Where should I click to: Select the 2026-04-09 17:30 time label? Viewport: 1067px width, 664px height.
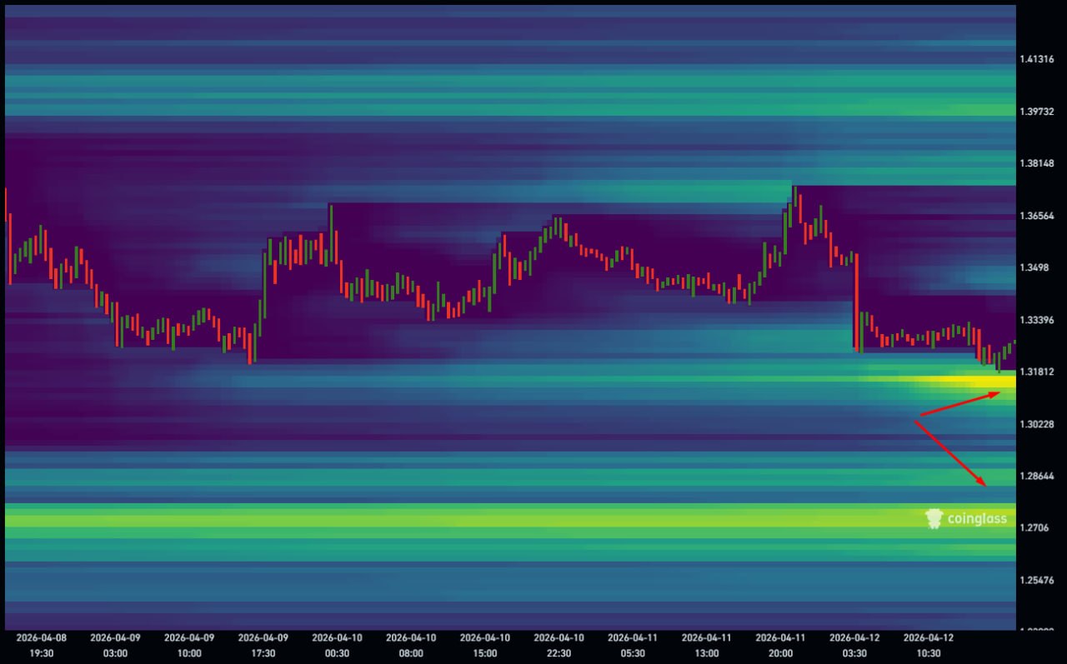click(x=263, y=646)
